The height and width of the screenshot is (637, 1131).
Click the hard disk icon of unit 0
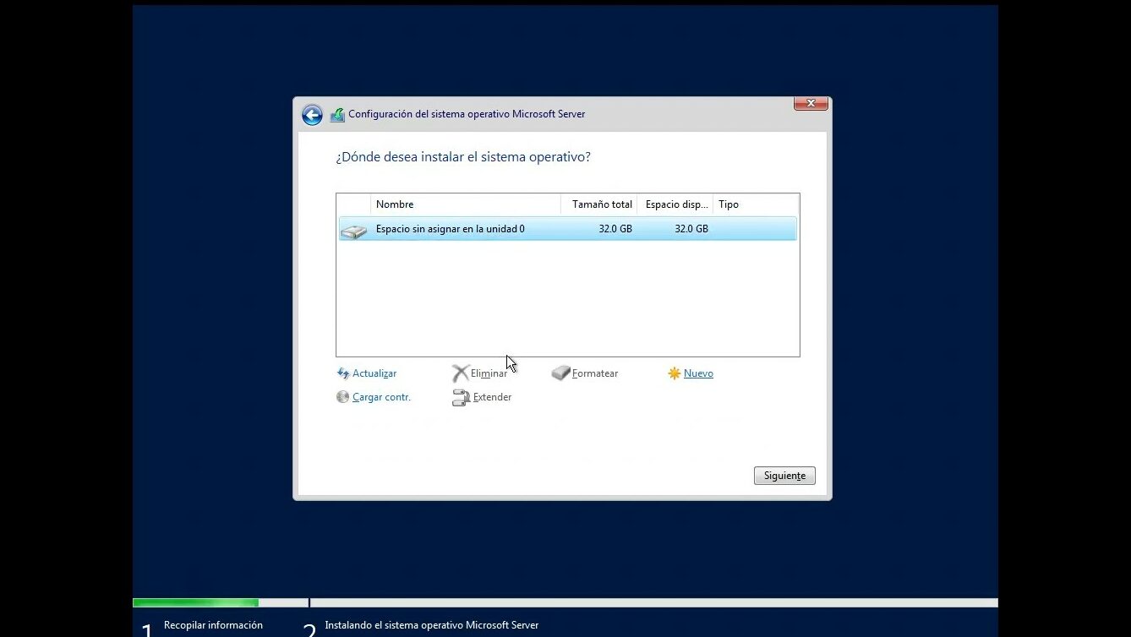pyautogui.click(x=354, y=230)
